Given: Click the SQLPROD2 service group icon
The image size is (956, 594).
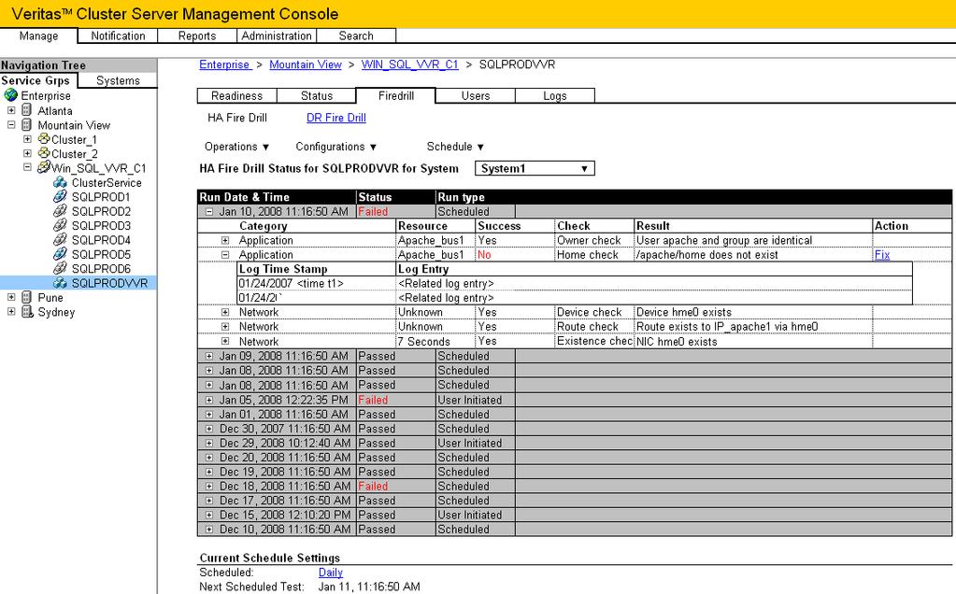Looking at the screenshot, I should click(x=60, y=211).
